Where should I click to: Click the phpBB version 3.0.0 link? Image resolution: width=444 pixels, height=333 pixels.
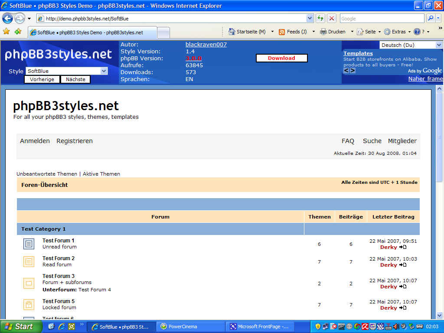[194, 59]
